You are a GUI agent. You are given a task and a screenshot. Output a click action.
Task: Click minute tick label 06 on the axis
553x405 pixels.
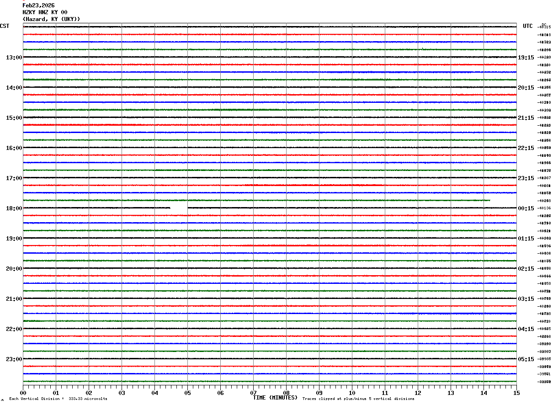(x=220, y=393)
